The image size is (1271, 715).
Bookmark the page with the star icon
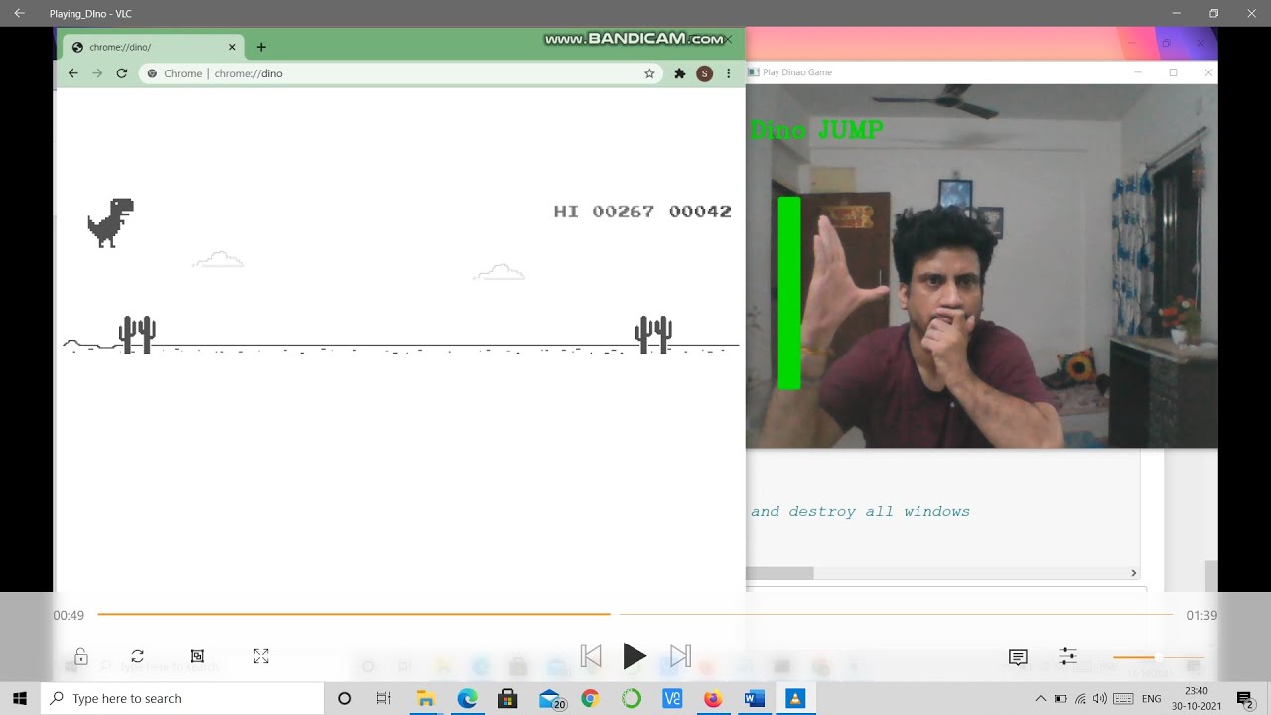point(649,73)
